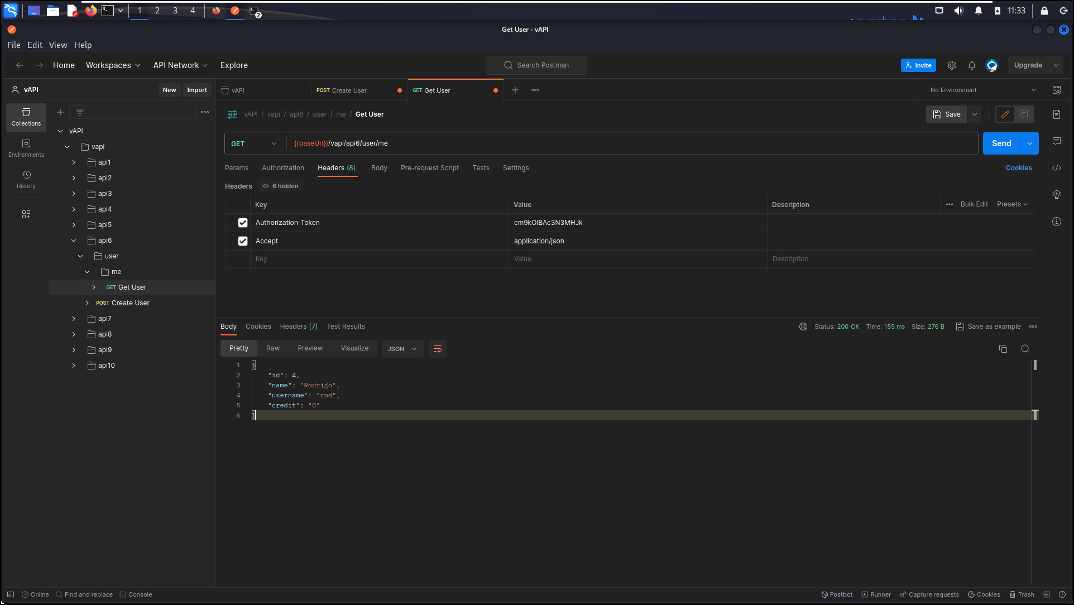Click Bulk Edit for headers
1074x605 pixels.
click(974, 204)
